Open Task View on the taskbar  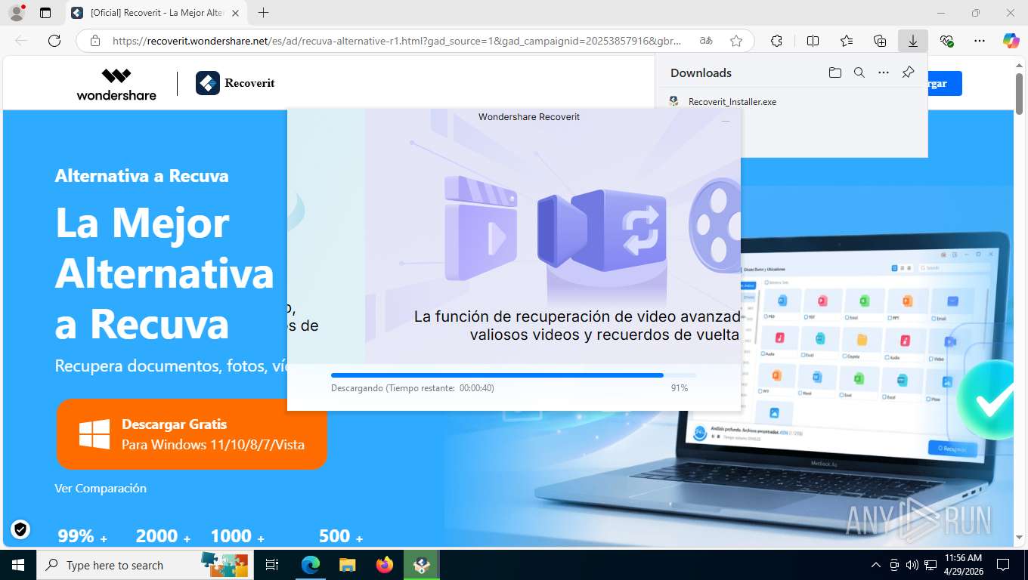click(x=273, y=565)
